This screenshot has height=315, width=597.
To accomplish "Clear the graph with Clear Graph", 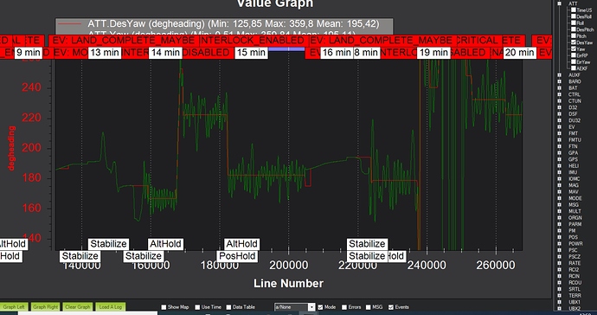I will 78,306.
